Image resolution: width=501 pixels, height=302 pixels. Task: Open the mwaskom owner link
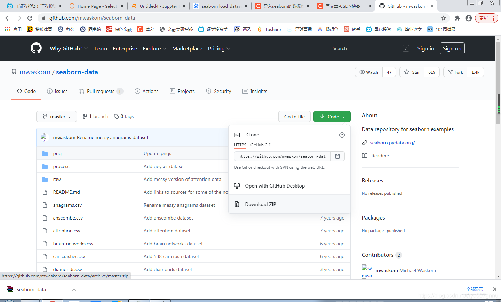(x=35, y=72)
